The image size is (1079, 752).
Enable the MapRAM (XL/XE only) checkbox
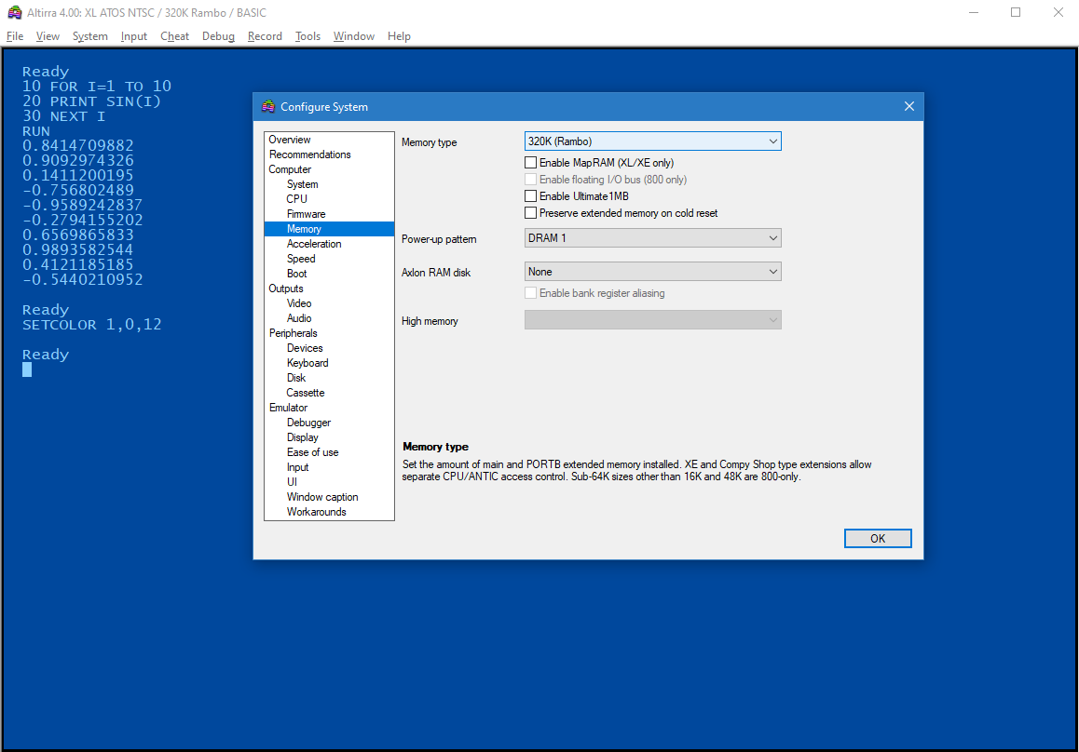[x=531, y=163]
